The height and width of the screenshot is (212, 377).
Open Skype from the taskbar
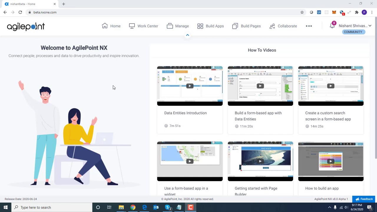pyautogui.click(x=168, y=207)
